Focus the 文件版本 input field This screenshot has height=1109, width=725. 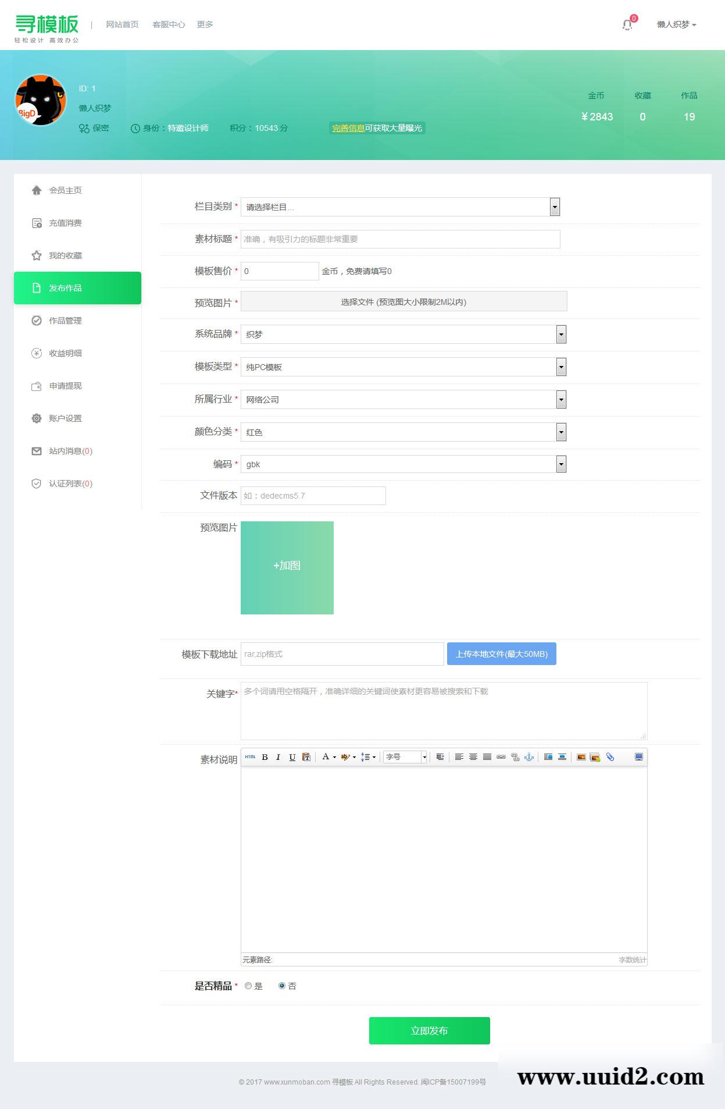point(313,496)
